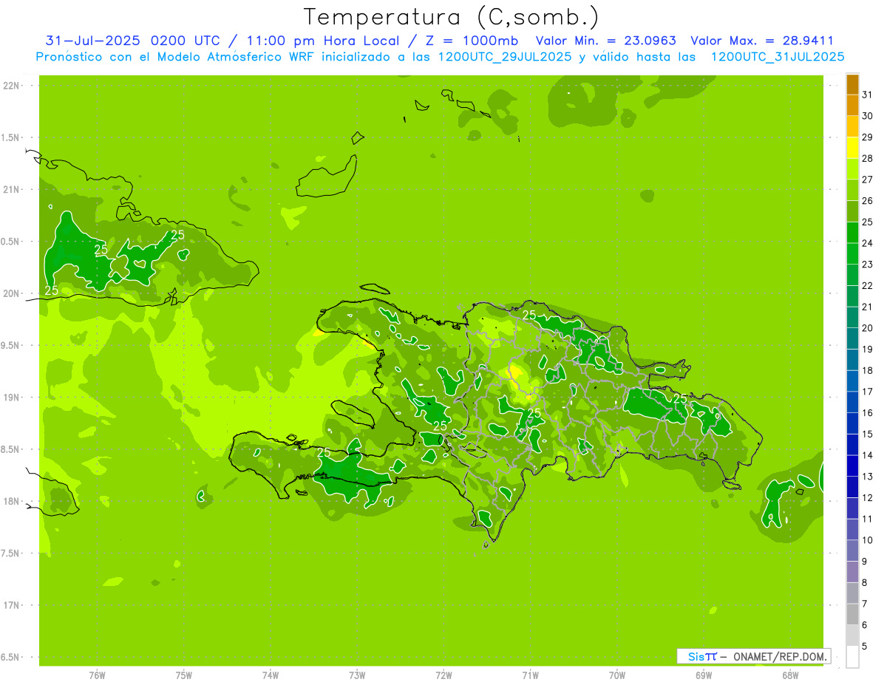887x685 pixels.
Task: Click the '68W' longitude axis label
Action: (x=790, y=675)
